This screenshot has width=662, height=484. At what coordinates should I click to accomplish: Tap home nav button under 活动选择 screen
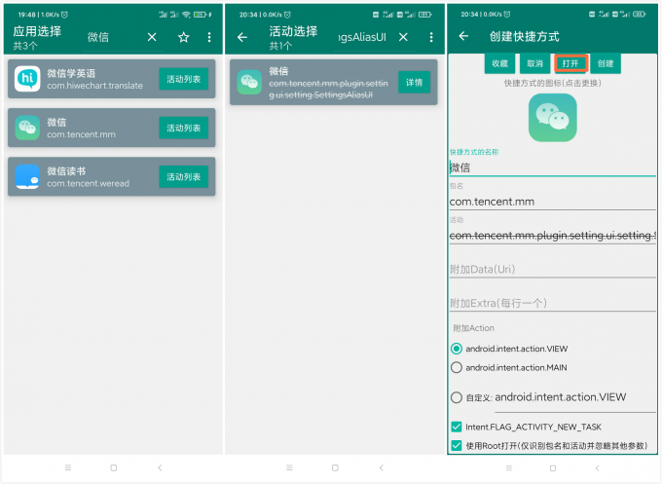(x=335, y=467)
